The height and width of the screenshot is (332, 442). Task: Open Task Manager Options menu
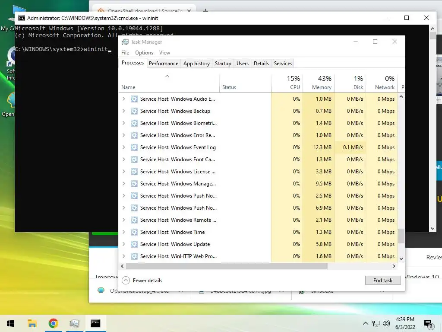144,53
